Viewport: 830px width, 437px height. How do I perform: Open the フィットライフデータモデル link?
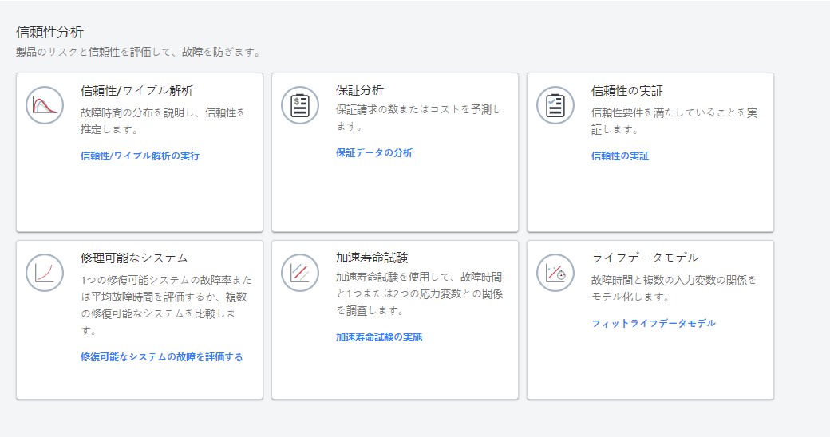click(x=653, y=324)
